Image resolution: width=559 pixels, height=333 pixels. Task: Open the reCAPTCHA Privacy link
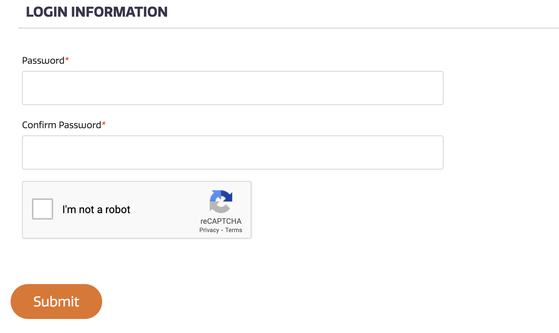pyautogui.click(x=209, y=230)
